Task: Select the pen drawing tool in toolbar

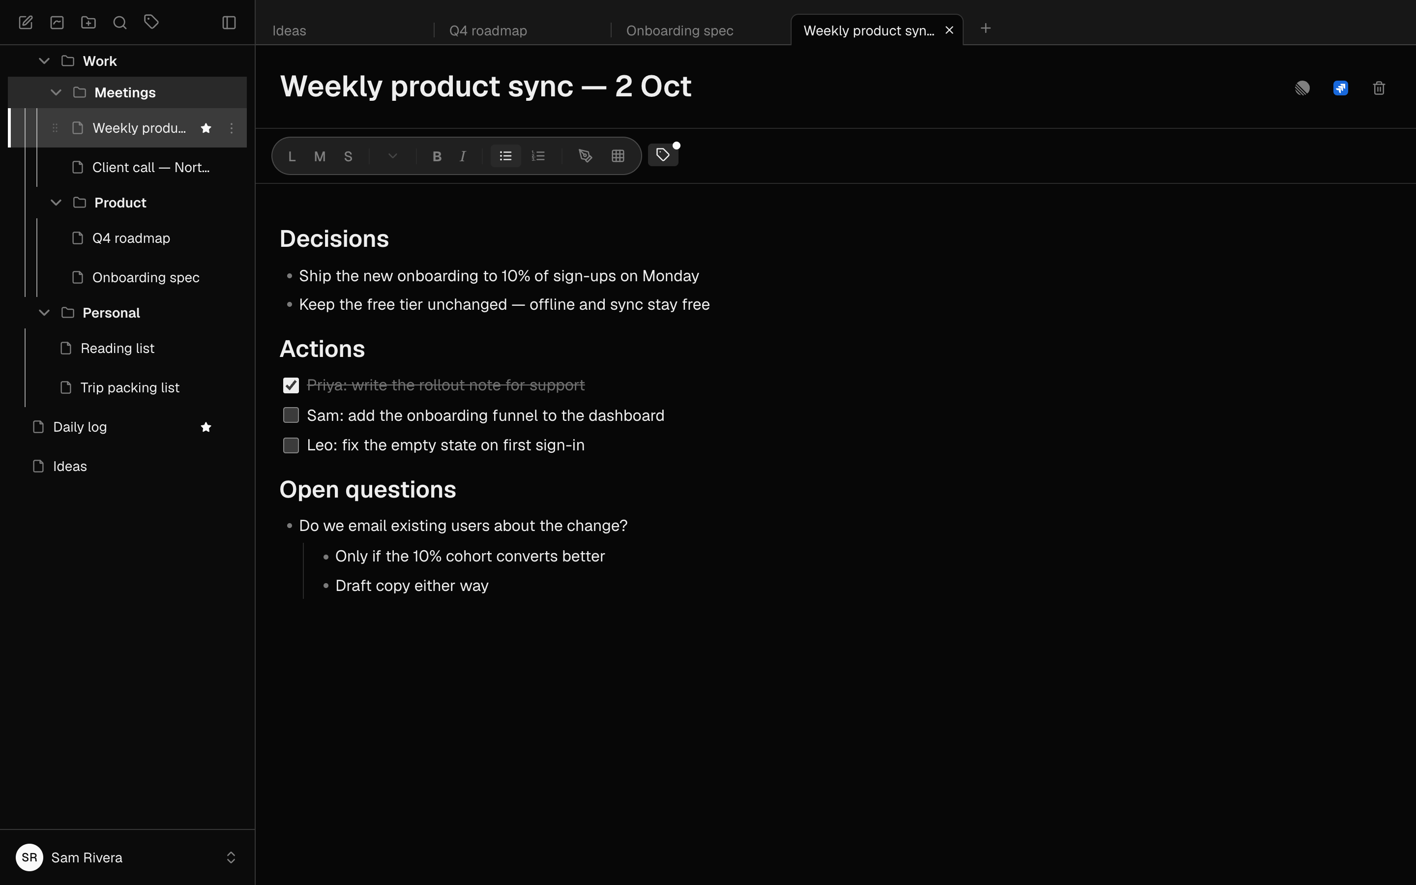Action: 585,156
